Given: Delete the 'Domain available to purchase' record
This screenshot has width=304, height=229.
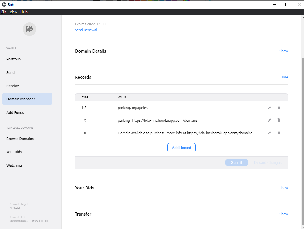Looking at the screenshot, I should (x=279, y=133).
